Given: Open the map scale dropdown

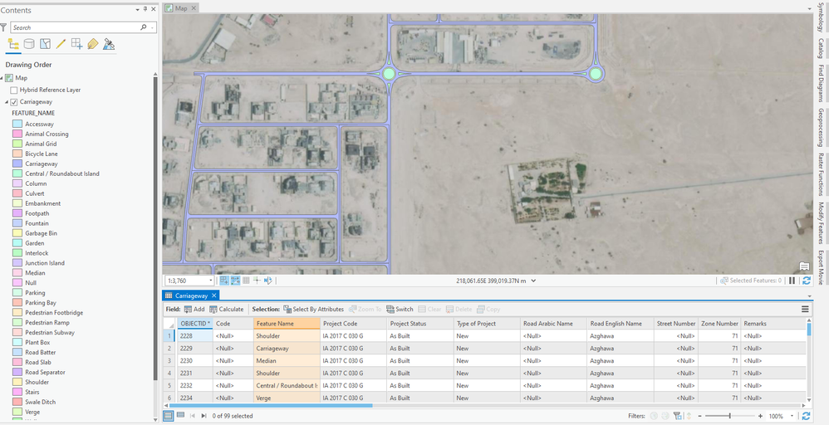Looking at the screenshot, I should [210, 281].
